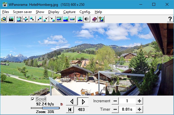
Task: Open the Capture menu
Action: [x=69, y=12]
